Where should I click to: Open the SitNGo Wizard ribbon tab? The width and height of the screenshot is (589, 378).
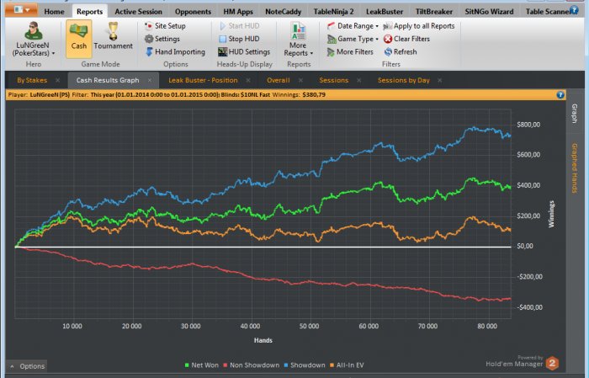[x=489, y=12]
